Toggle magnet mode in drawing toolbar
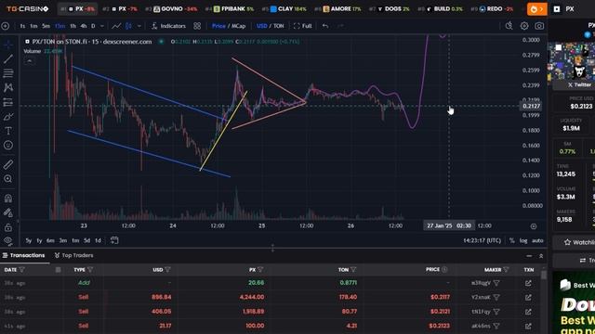The height and width of the screenshot is (334, 595). pyautogui.click(x=8, y=198)
